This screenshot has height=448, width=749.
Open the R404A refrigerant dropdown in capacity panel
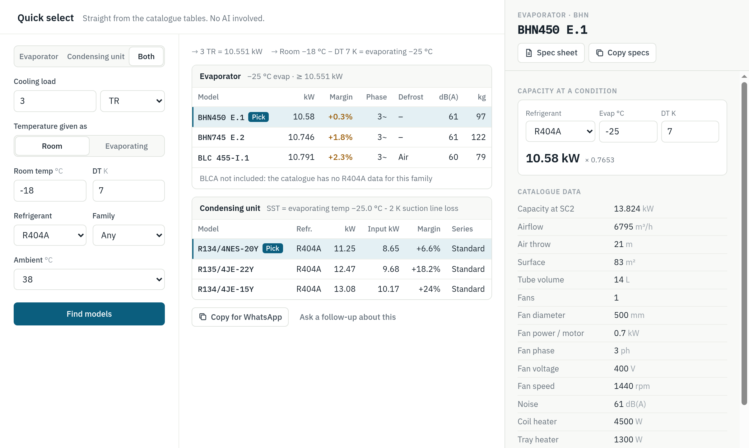(560, 131)
